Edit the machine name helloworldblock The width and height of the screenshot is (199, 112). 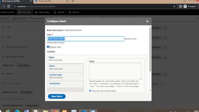62,43
